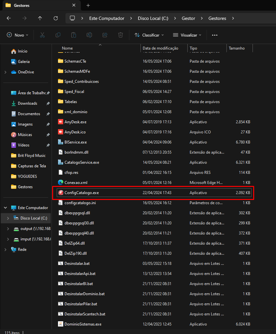Click the Share icon in toolbar

click(105, 35)
